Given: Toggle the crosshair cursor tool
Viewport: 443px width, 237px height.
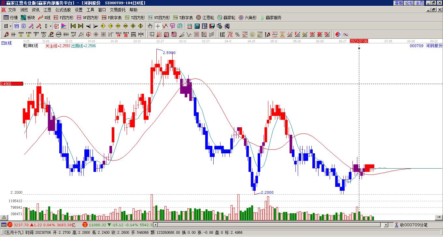Looking at the screenshot, I should [158, 26].
